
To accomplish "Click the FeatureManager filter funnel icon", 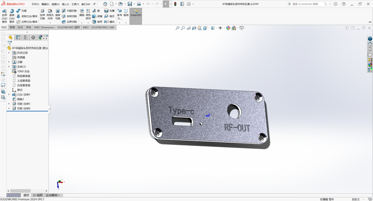I will [10, 43].
